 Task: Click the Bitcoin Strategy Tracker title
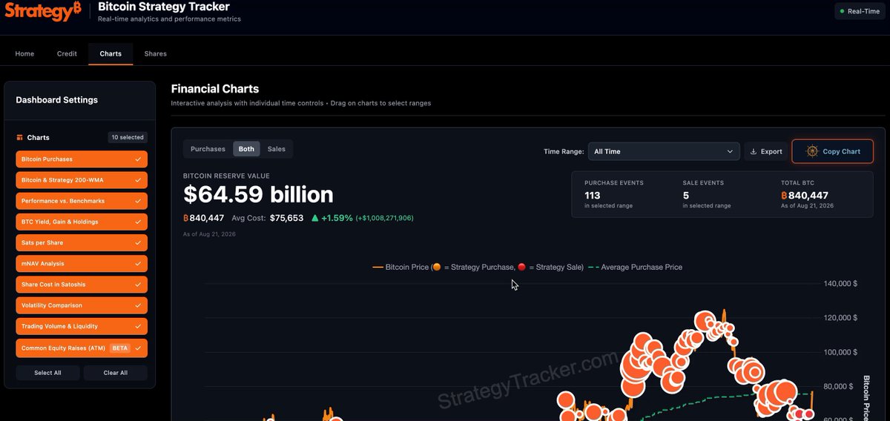click(x=164, y=7)
